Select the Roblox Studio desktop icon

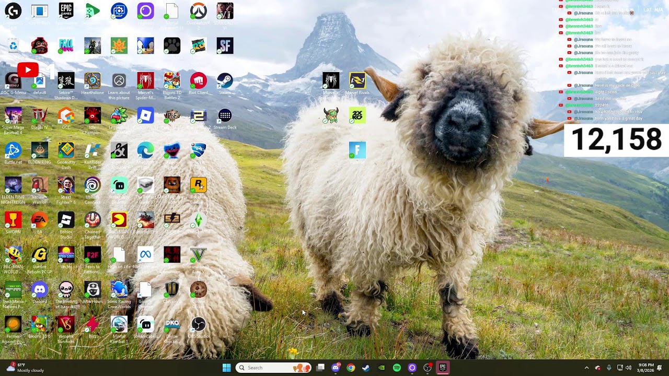(66, 226)
